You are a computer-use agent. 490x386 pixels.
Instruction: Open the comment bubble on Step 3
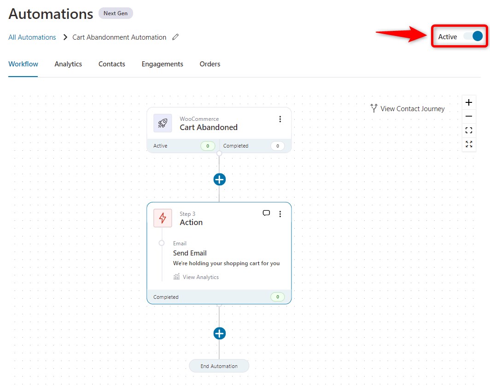266,213
